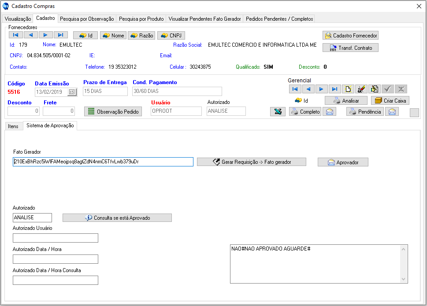The width and height of the screenshot is (427, 306).
Task: Click Consulta se está Aprovado button
Action: click(117, 218)
